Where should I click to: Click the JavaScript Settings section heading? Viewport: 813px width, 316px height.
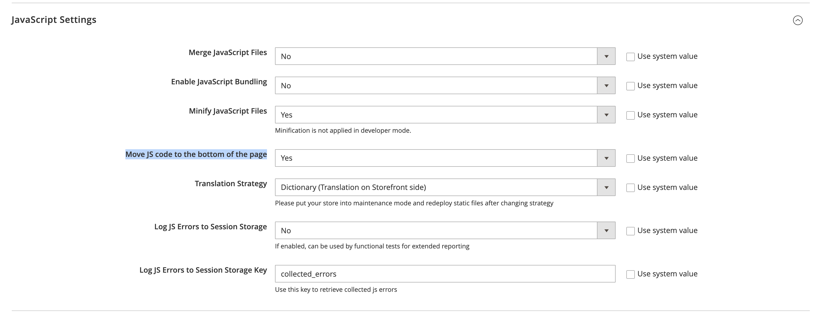click(54, 20)
